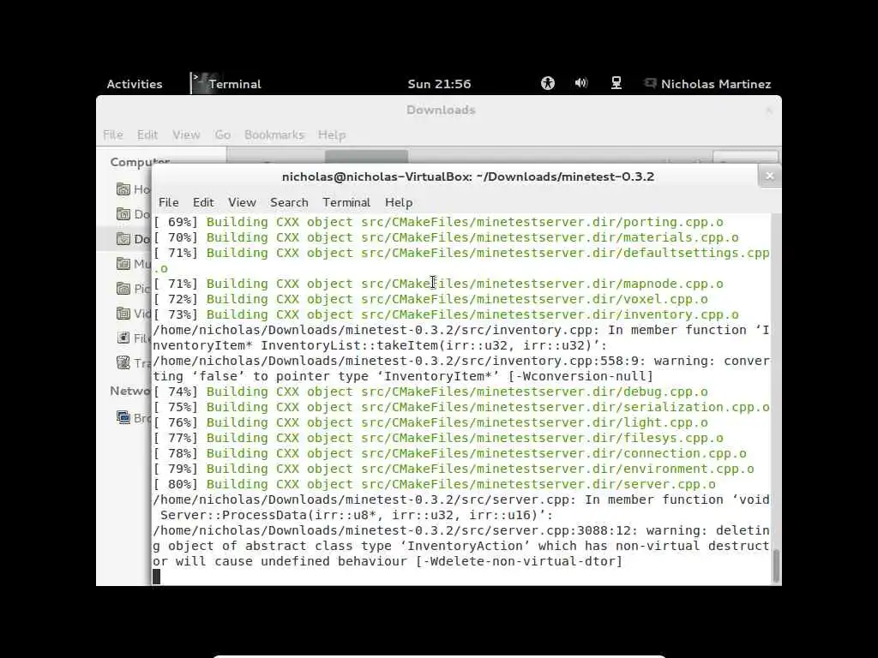Close the terminal window

pyautogui.click(x=769, y=176)
